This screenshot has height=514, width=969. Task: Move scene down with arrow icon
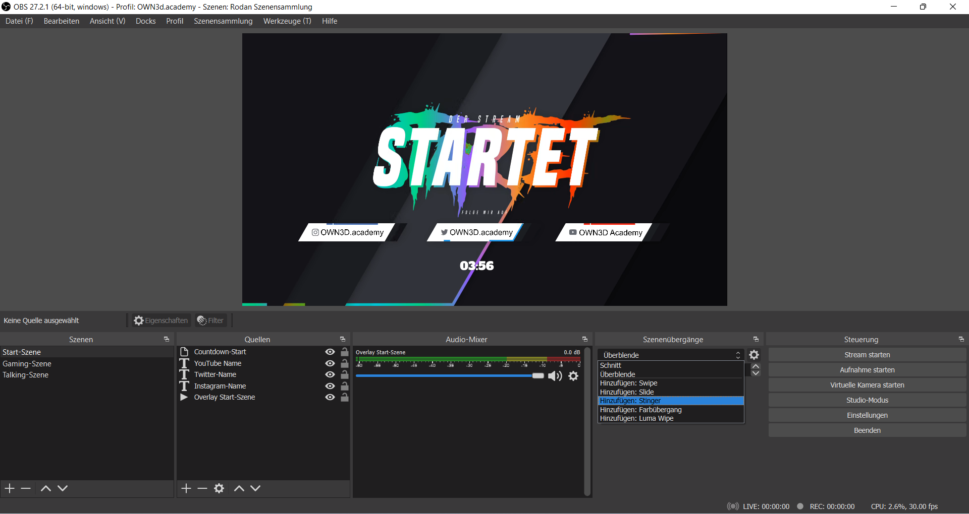[x=63, y=488]
